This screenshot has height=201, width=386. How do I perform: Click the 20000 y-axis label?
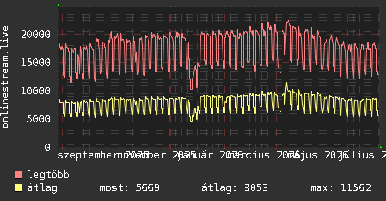point(36,34)
